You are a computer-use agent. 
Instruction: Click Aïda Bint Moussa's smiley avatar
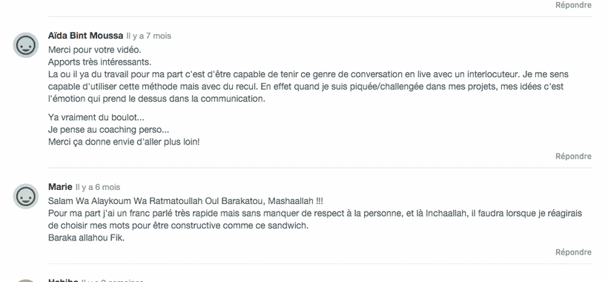26,45
